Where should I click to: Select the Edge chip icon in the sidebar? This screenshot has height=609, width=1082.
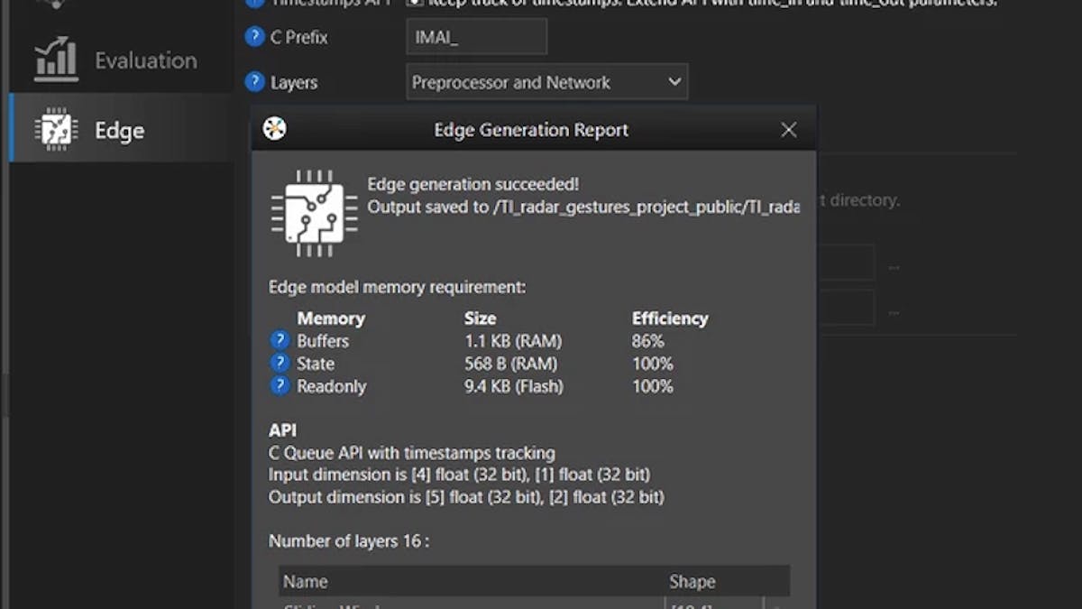56,129
